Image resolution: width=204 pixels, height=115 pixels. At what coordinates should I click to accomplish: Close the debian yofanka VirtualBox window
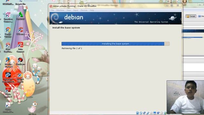[178, 5]
